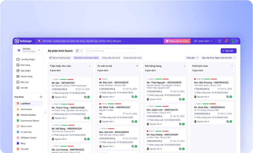The image size is (253, 153).
Task: Click Nguyễn Văn A avatar on Mrs. Uyên Linh card
Action: point(148,124)
